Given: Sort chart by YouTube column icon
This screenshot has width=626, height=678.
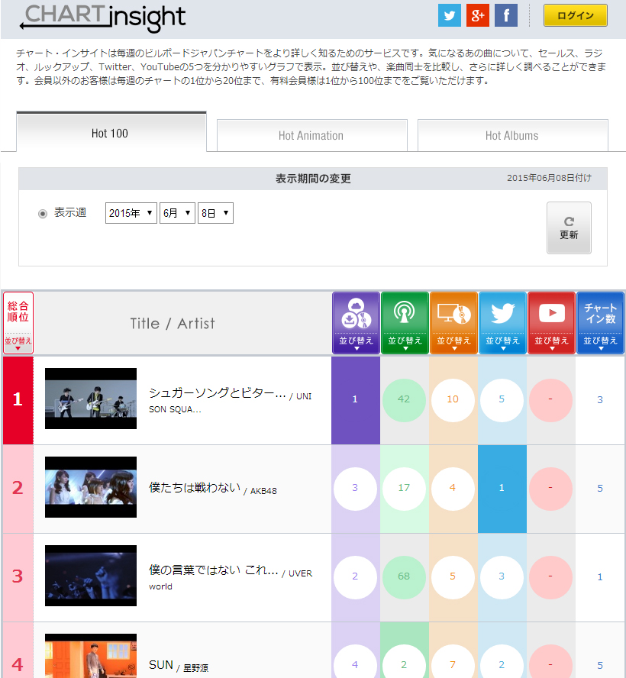Looking at the screenshot, I should (551, 323).
